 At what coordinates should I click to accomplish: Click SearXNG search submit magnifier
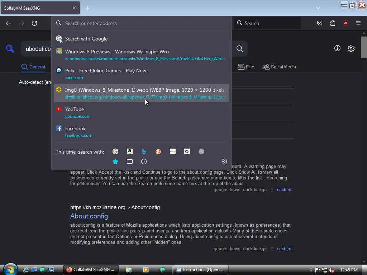click(x=239, y=49)
